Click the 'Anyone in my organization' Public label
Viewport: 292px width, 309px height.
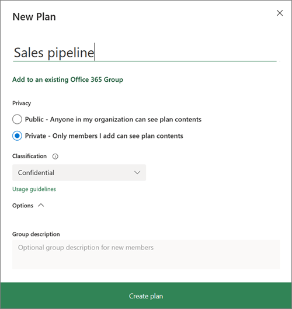tap(113, 119)
